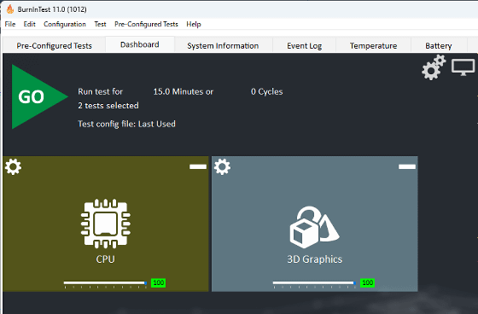
Task: Click the BurnInTest flame title icon
Action: click(x=10, y=9)
